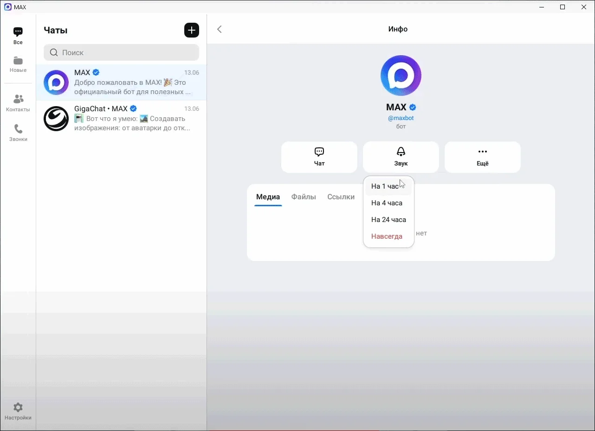This screenshot has height=431, width=595.
Task: Select the Медиа tab
Action: [x=268, y=197]
